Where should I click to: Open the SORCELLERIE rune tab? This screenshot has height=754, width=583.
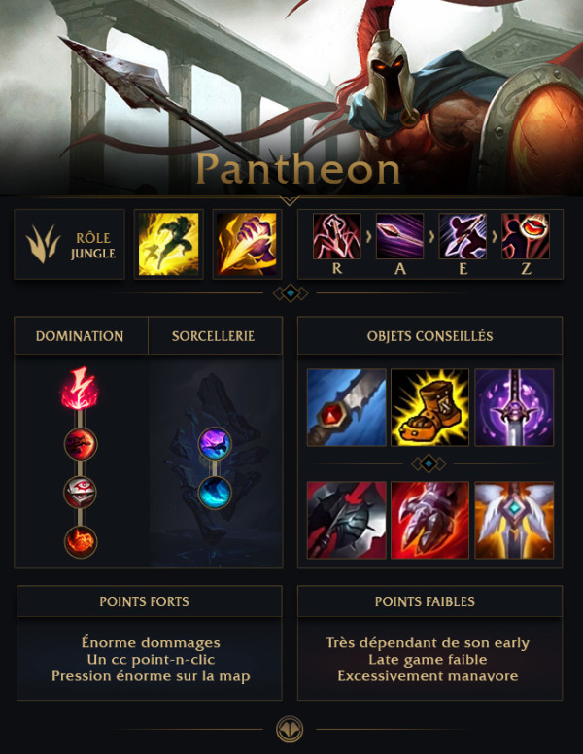point(215,335)
